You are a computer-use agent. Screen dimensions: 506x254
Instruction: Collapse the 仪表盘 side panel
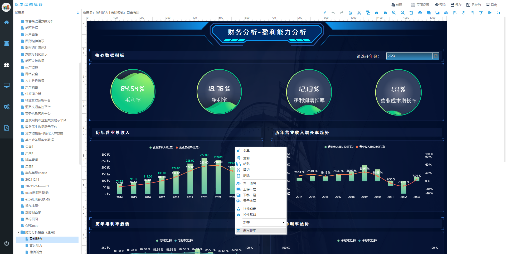pos(78,13)
